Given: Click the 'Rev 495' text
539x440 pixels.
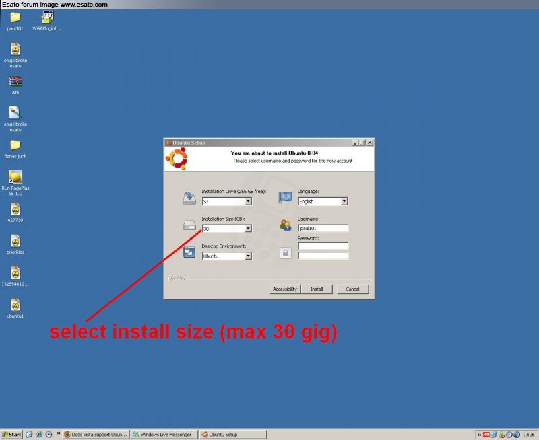Looking at the screenshot, I should [x=176, y=279].
